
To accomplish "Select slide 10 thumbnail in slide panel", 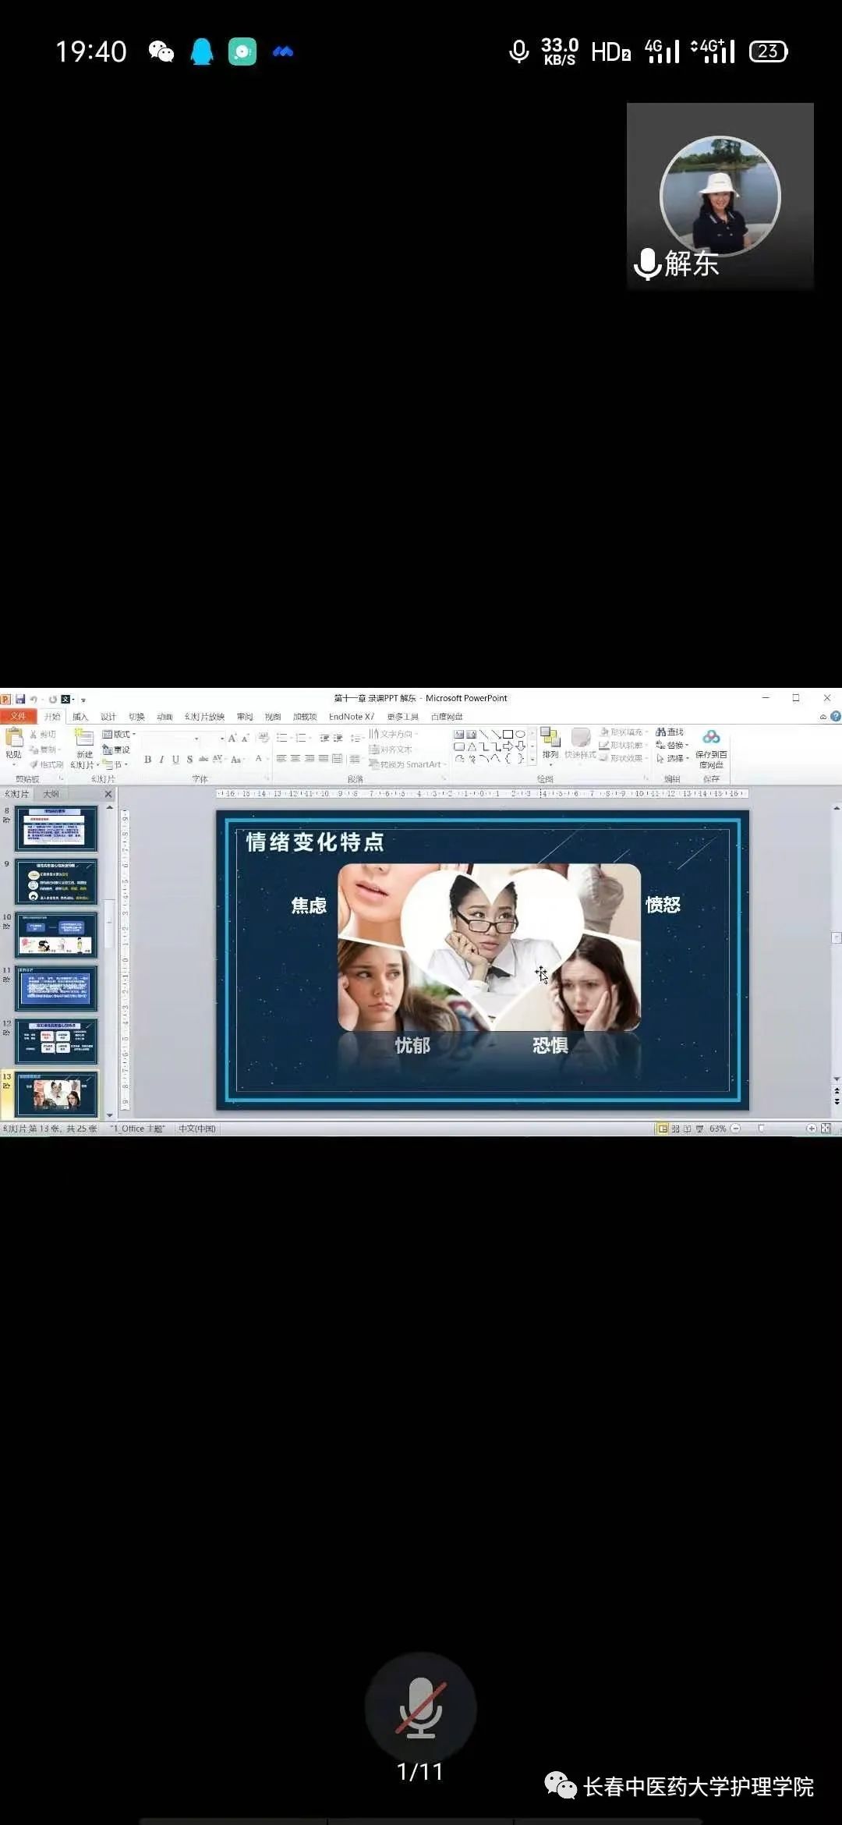I will 57,935.
